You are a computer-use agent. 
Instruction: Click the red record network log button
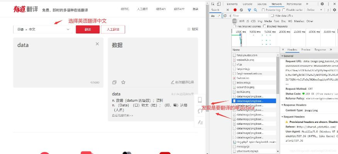pyautogui.click(x=235, y=10)
